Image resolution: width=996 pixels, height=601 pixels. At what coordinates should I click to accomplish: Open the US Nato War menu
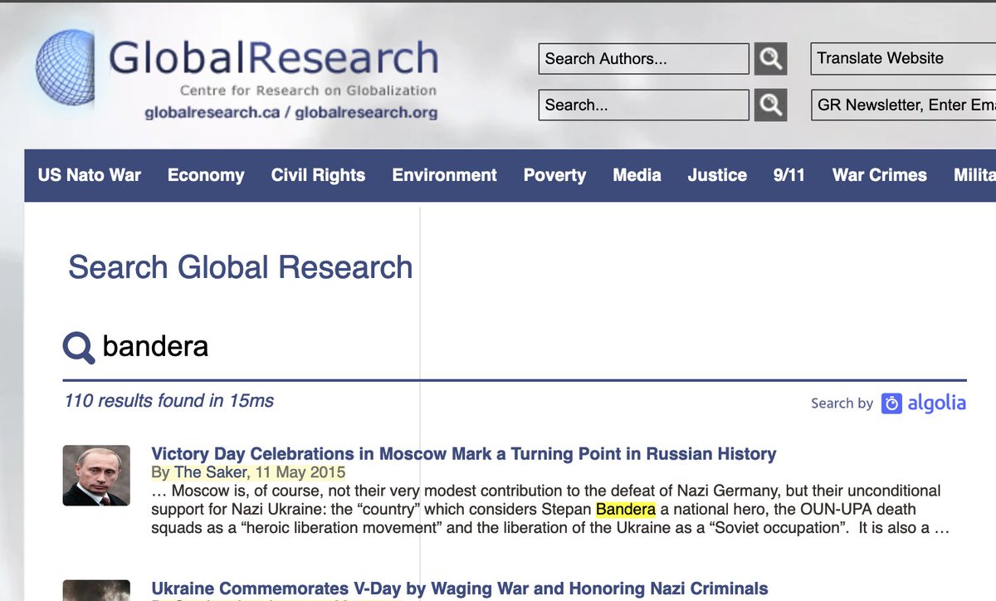pos(90,175)
